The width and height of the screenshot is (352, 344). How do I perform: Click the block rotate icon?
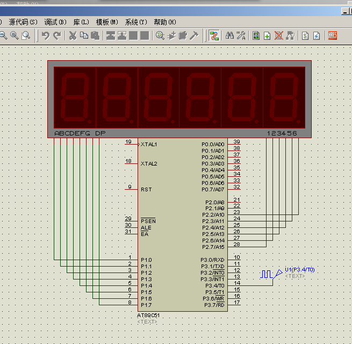(x=133, y=35)
